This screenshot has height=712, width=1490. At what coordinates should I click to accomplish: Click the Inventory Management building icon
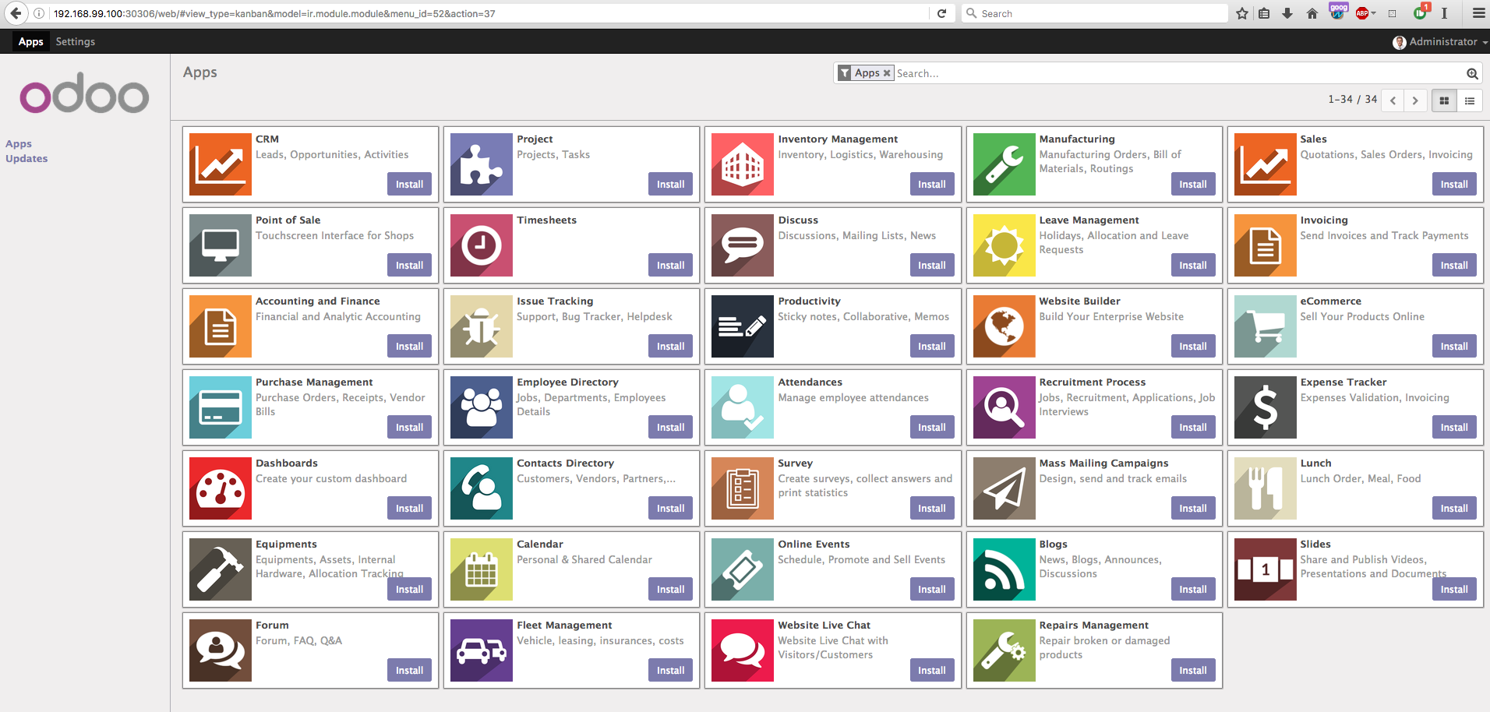743,164
